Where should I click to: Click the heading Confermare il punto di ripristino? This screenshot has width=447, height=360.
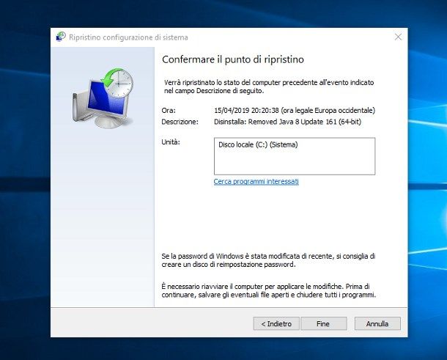coord(233,59)
